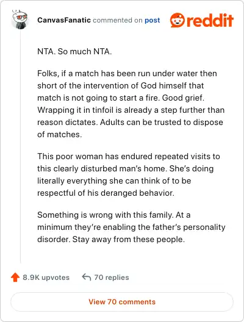
Task: Click the "commented on" text
Action: click(x=118, y=20)
